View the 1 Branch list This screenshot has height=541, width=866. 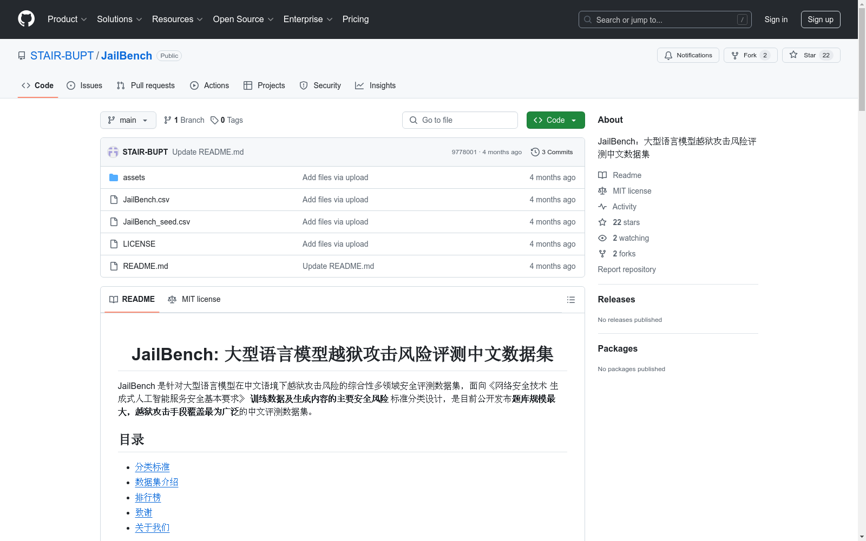click(x=184, y=120)
